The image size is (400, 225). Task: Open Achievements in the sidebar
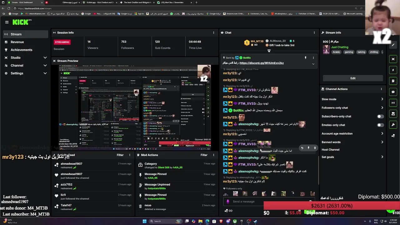pos(26,50)
